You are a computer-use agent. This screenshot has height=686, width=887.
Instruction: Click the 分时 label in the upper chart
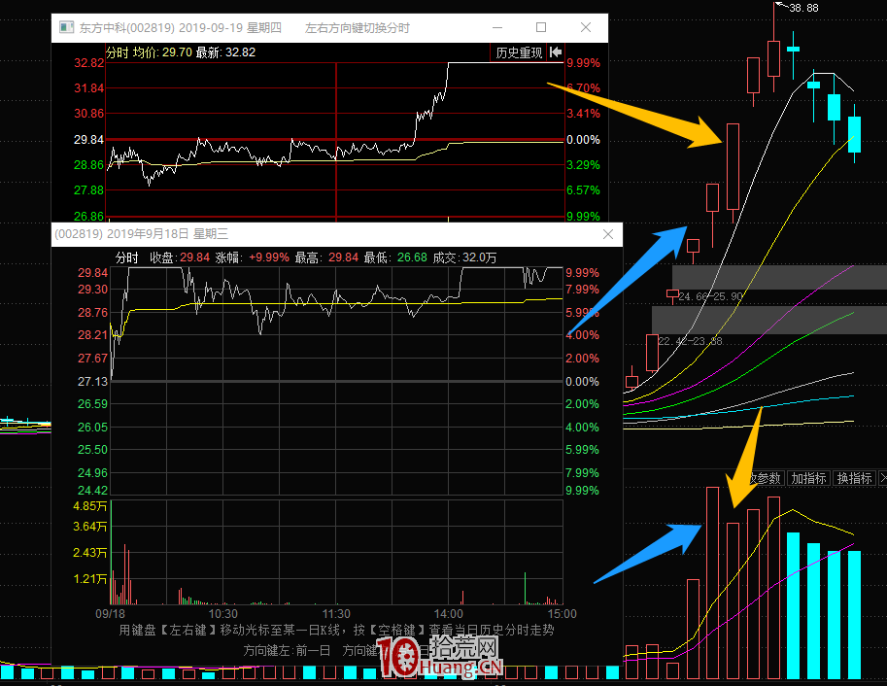pyautogui.click(x=118, y=52)
